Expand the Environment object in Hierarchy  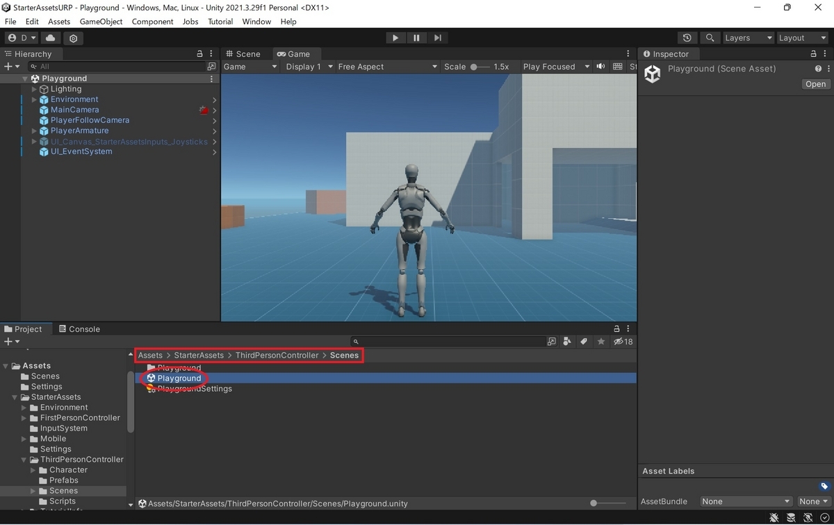(x=33, y=99)
